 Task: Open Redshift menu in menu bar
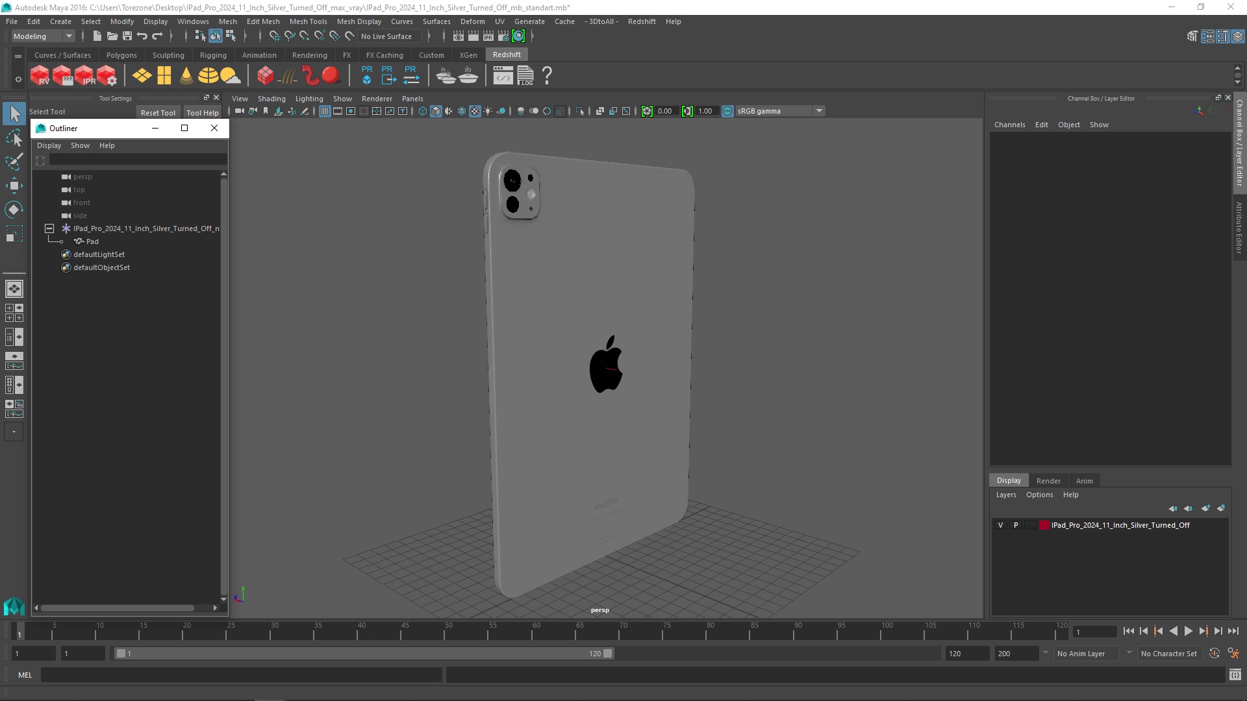642,21
